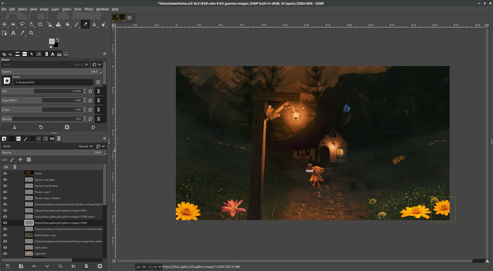Select the Free Select lasso tool
The width and height of the screenshot is (493, 271).
click(x=22, y=24)
